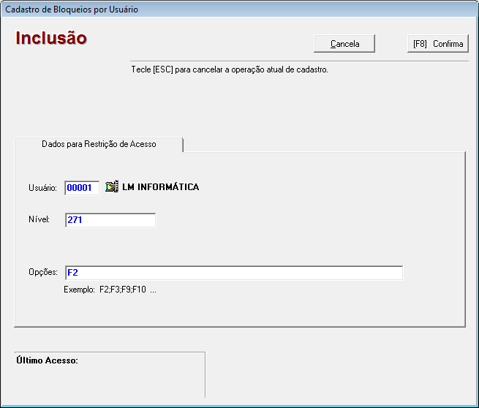Click empty space between Nível and Opções fields
Image resolution: width=479 pixels, height=408 pixels.
coord(234,246)
